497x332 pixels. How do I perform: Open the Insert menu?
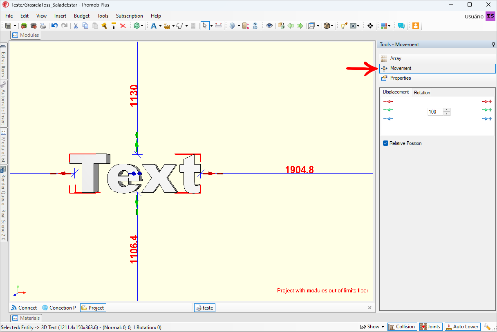pos(60,16)
